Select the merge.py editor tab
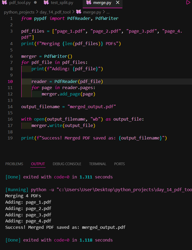The height and width of the screenshot is (250, 192). (102, 3)
